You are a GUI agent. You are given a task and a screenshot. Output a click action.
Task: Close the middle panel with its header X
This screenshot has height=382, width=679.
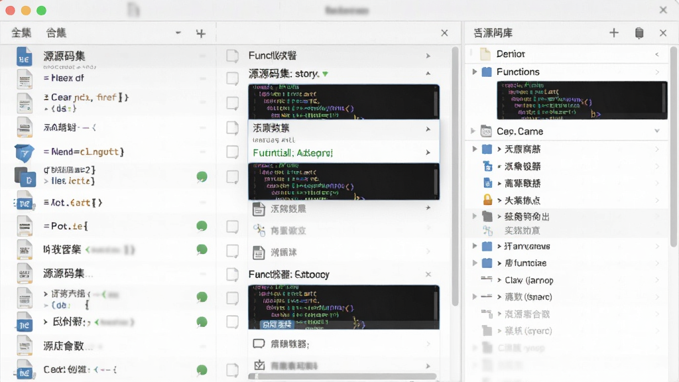pyautogui.click(x=444, y=33)
